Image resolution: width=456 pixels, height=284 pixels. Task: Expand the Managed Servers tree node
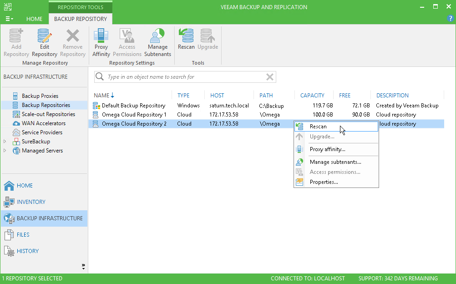(x=5, y=151)
